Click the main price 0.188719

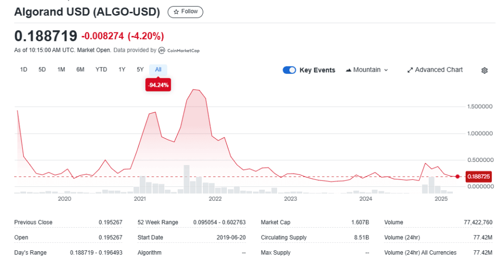click(x=46, y=36)
